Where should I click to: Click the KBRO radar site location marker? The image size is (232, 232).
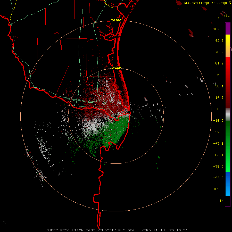click(116, 116)
